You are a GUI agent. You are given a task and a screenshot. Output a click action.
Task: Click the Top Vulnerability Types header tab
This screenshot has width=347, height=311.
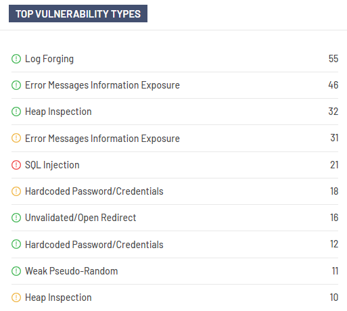click(78, 14)
